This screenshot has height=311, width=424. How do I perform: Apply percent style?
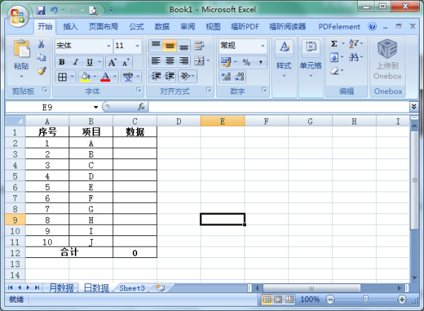tap(246, 62)
